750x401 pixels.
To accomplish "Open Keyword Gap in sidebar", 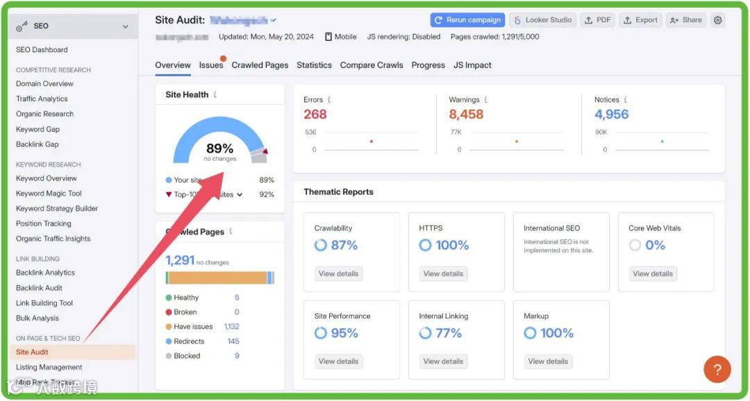I will 37,129.
